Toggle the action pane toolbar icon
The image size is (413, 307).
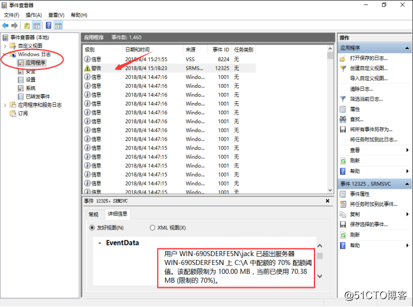coord(58,25)
